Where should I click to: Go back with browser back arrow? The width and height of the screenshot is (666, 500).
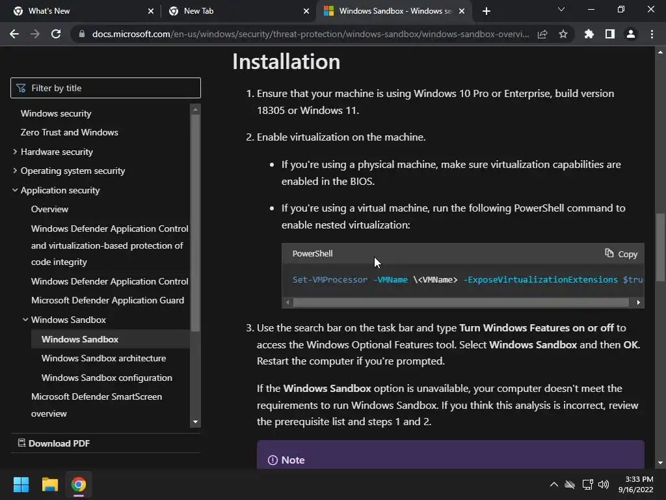click(x=14, y=34)
